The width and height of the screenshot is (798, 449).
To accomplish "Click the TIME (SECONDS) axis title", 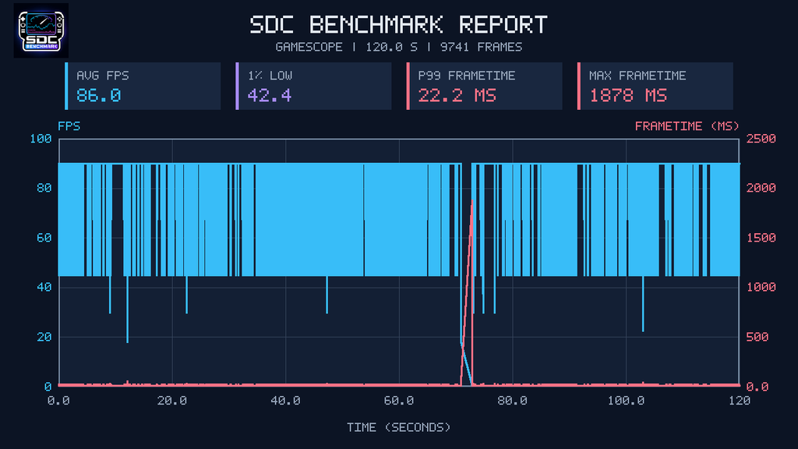I will click(398, 427).
